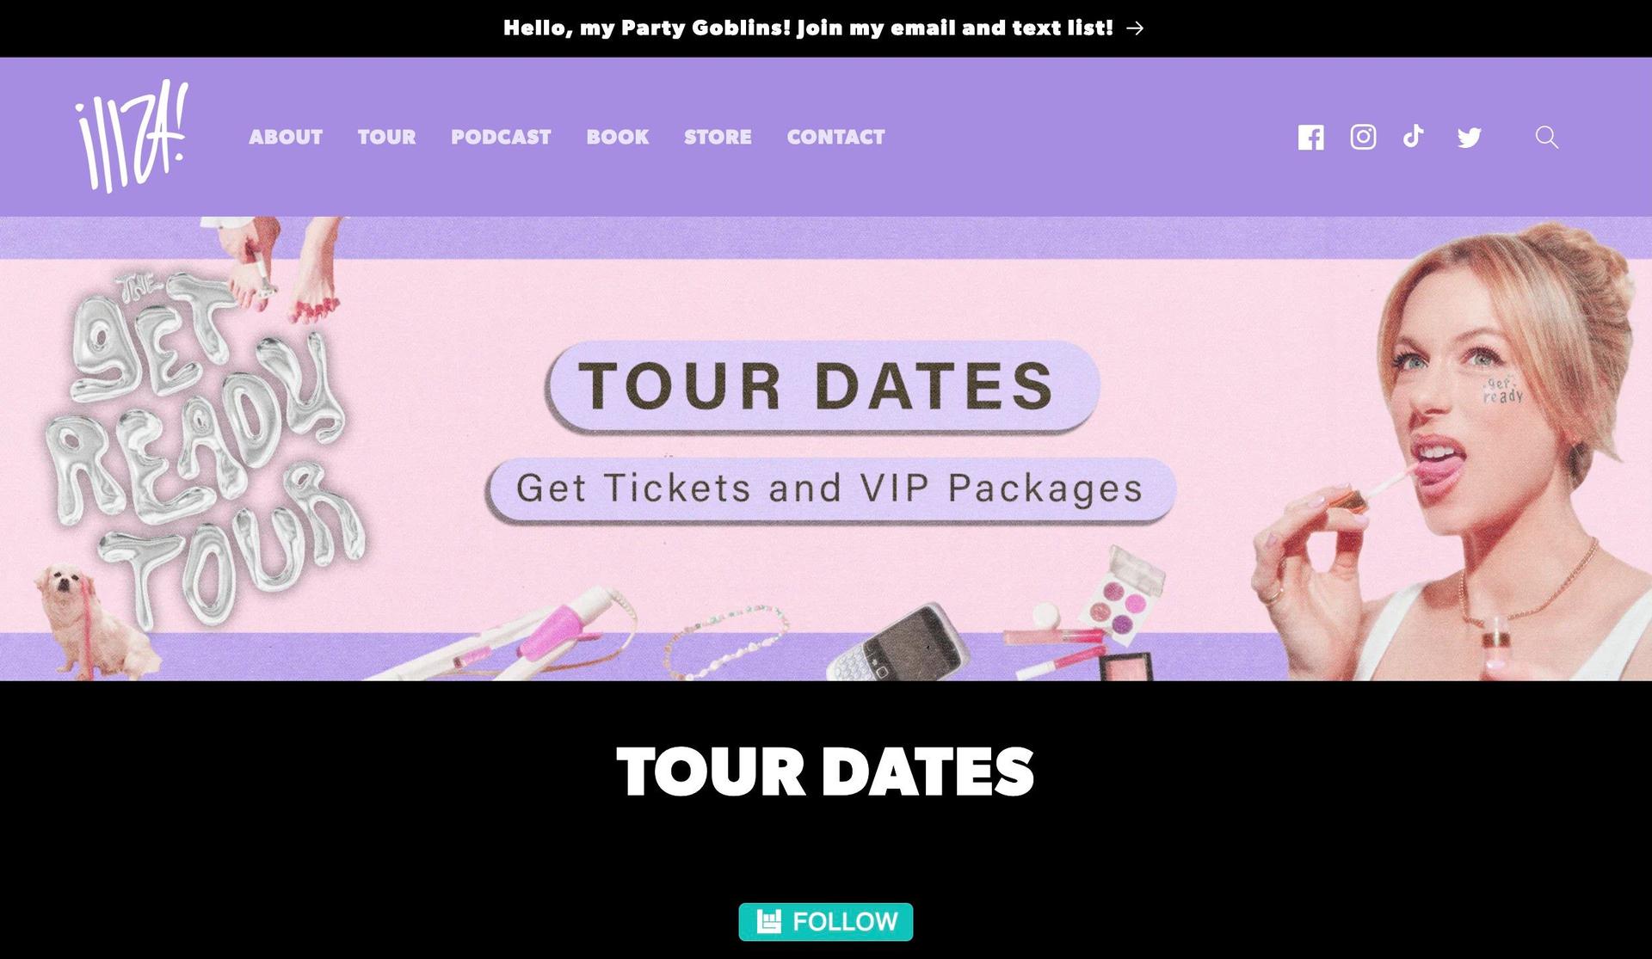Open the About menu item
This screenshot has width=1652, height=959.
286,137
